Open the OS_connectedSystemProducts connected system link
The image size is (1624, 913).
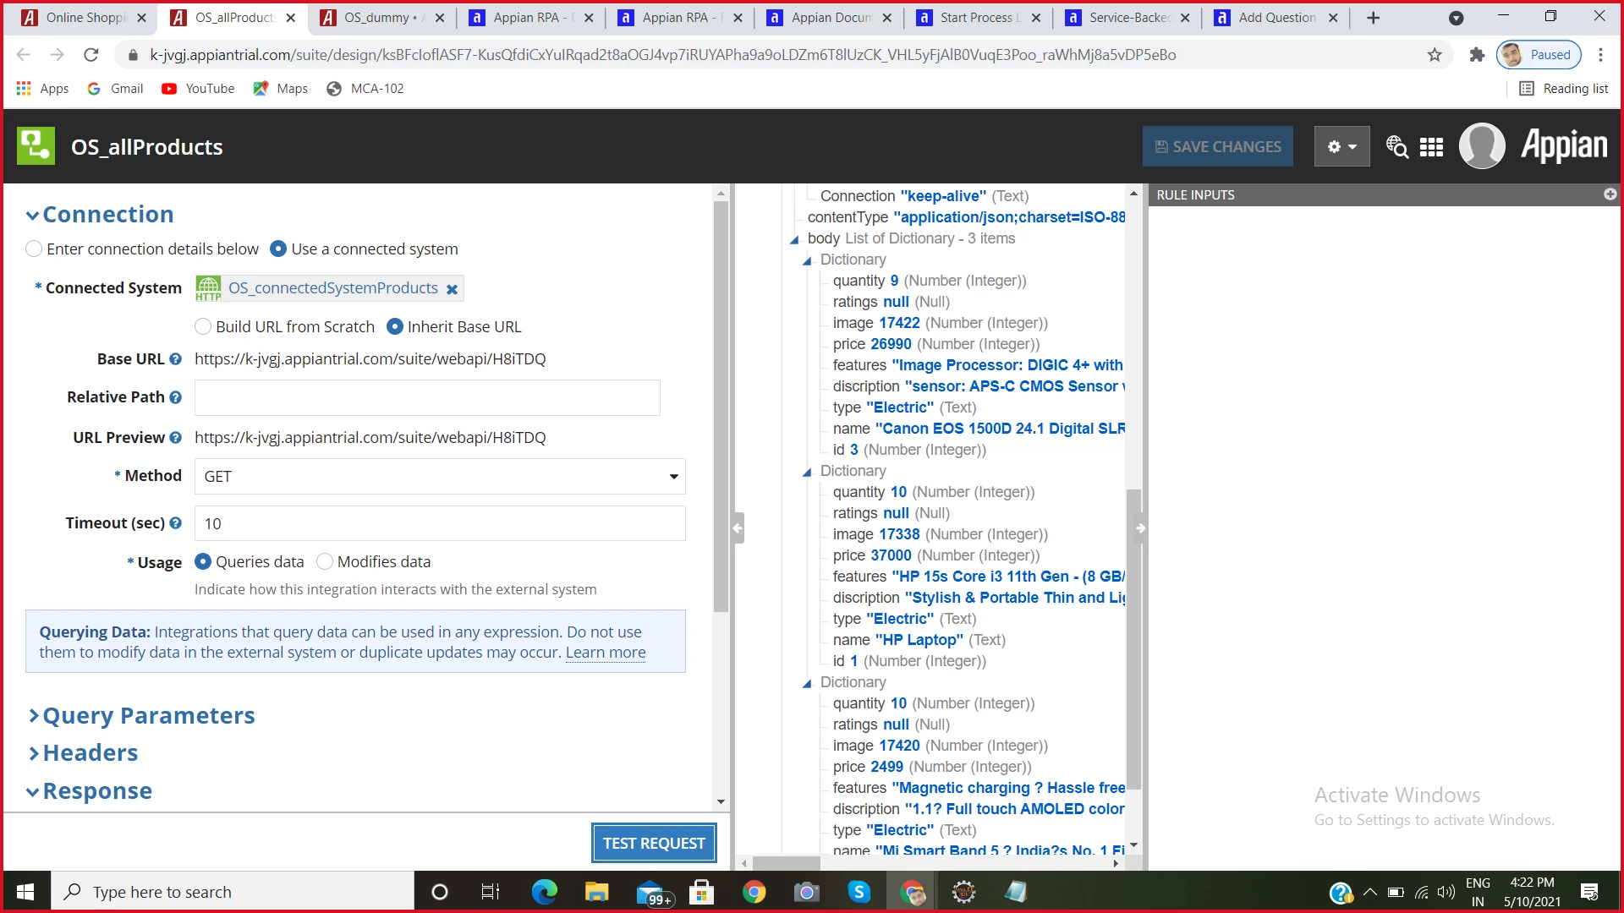[x=333, y=288]
